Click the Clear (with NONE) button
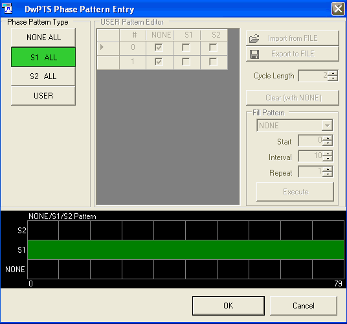Viewport: 347px width, 324px height. (293, 98)
